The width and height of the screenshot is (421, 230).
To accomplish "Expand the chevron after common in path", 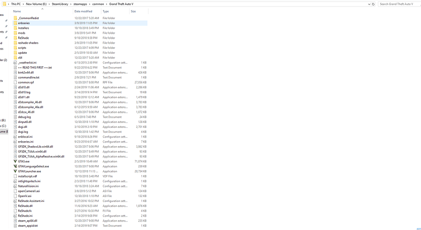I will [x=107, y=4].
